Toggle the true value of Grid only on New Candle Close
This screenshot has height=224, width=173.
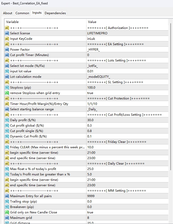tap(127, 212)
